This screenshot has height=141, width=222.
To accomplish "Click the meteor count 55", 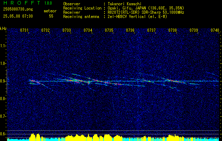I will 51,16.
